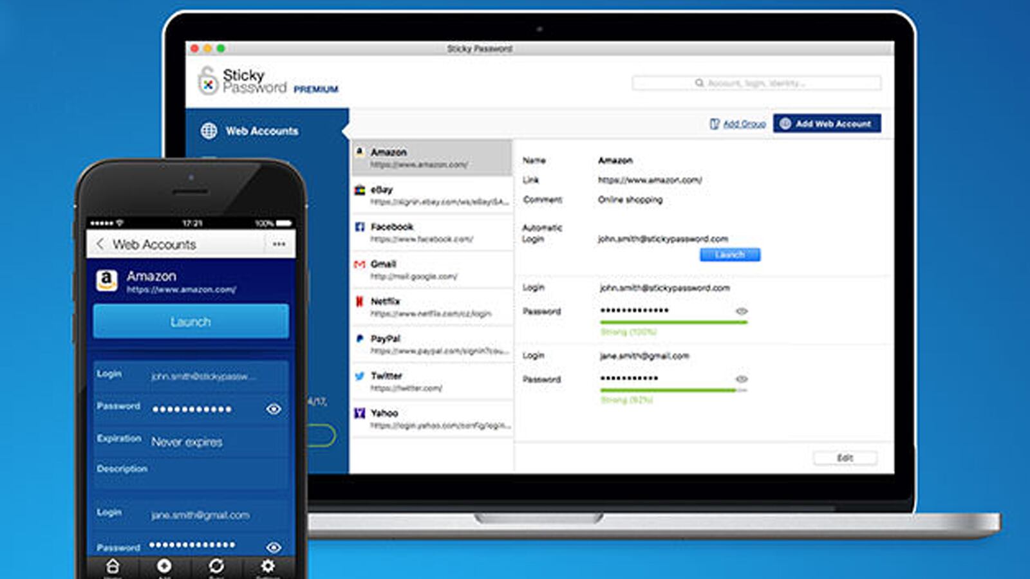Click the Sticky Password padlock logo
Screen dimensions: 1030x579
pyautogui.click(x=207, y=82)
